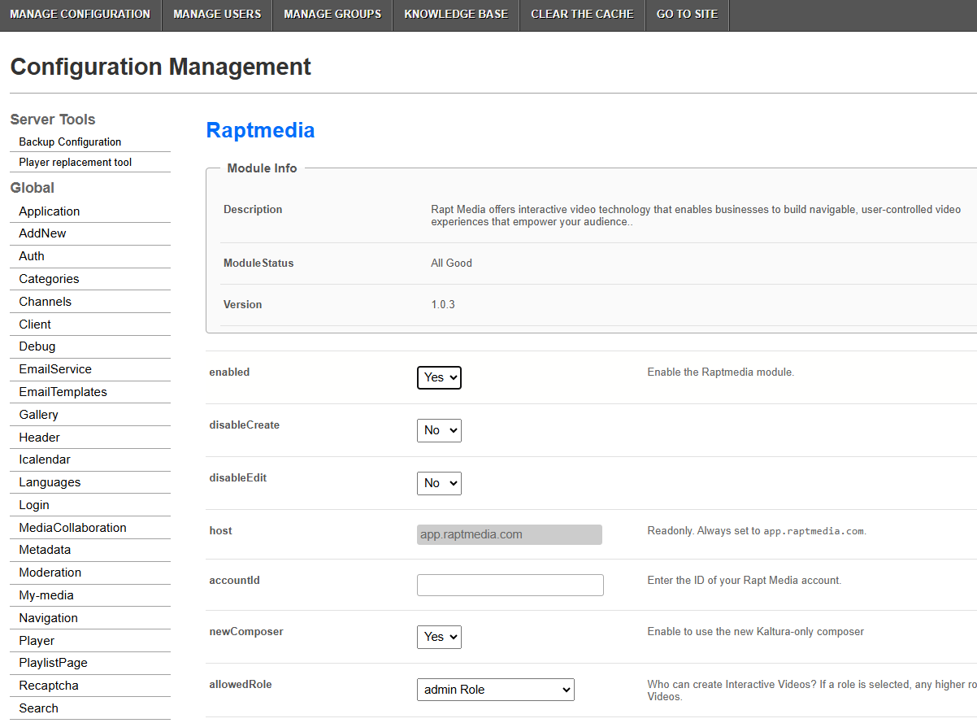This screenshot has width=977, height=723.
Task: Click the Version label
Action: pos(243,305)
